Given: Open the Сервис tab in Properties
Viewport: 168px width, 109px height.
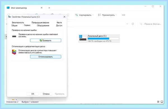Looking at the screenshot, I should pyautogui.click(x=27, y=25).
